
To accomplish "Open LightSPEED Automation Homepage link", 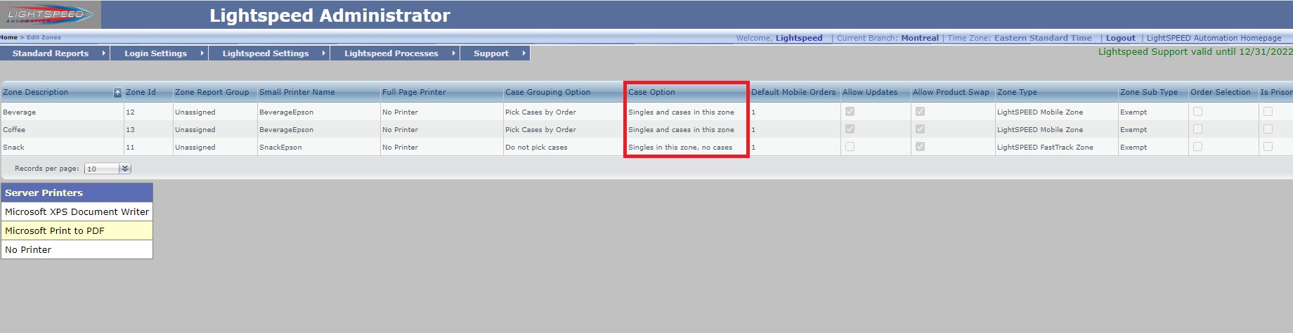I will pos(1214,38).
